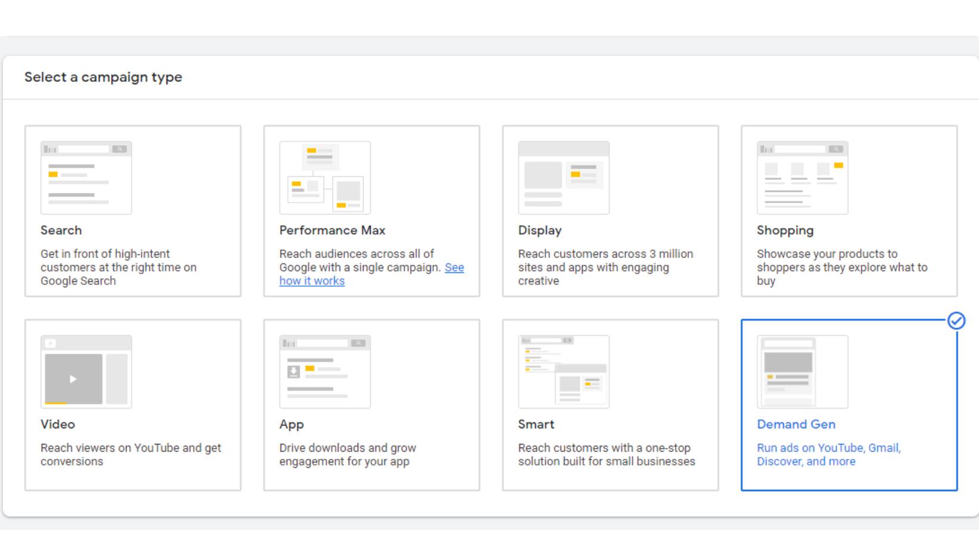The image size is (979, 552).
Task: Choose the Display campaign illustration icon
Action: 564,177
